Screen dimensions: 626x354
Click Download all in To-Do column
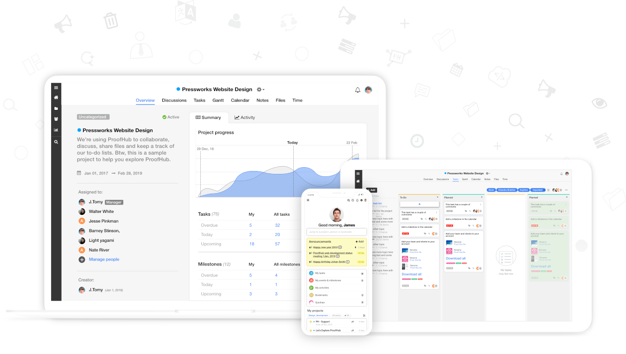[412, 275]
